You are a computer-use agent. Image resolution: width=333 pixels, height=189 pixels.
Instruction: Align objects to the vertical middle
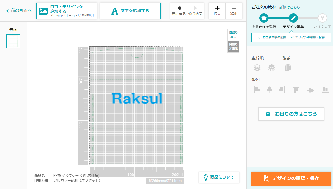311,90
